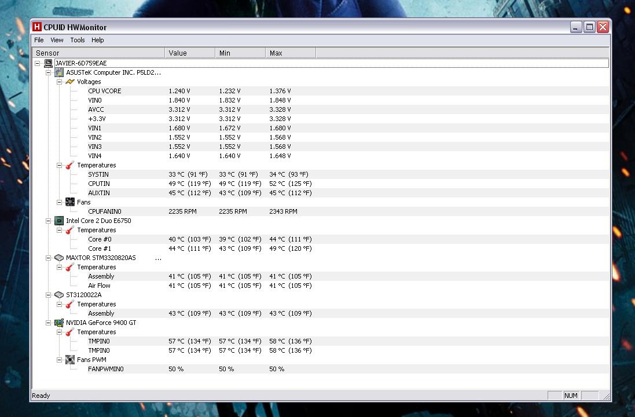This screenshot has height=417, width=635.
Task: Click the MAXTOR hard drive icon
Action: pyautogui.click(x=58, y=258)
